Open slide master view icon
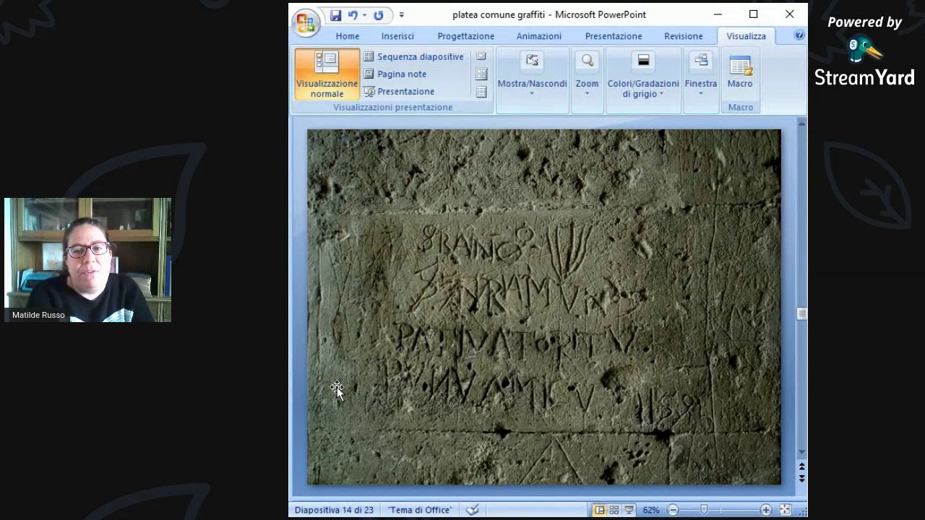The height and width of the screenshot is (520, 925). [x=481, y=56]
